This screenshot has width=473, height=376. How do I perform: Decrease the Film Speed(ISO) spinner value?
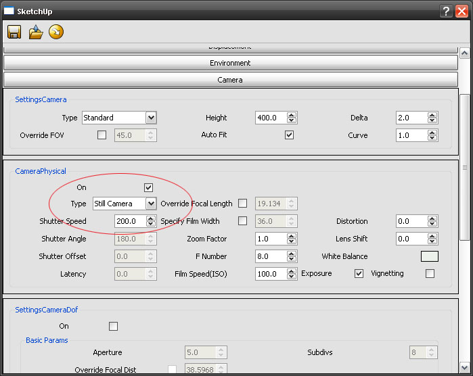(x=292, y=277)
